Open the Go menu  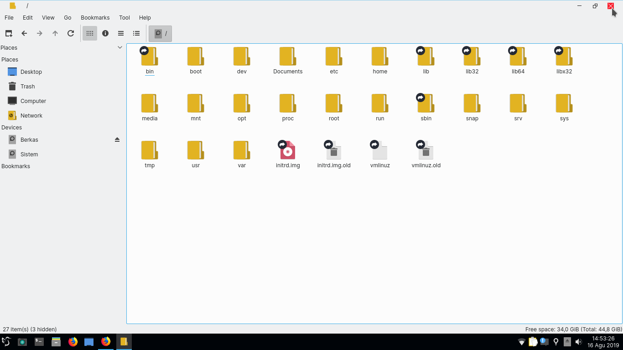67,18
